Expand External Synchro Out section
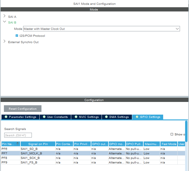 5,41
